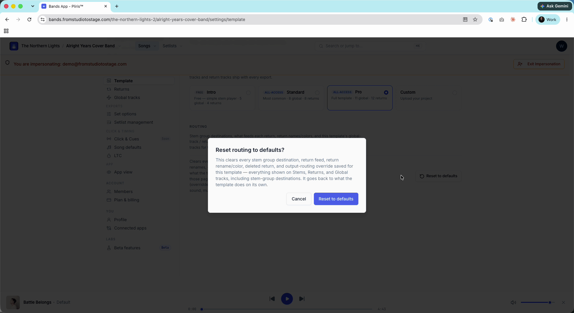
Task: Select the Intro template radio button
Action: coord(248,93)
